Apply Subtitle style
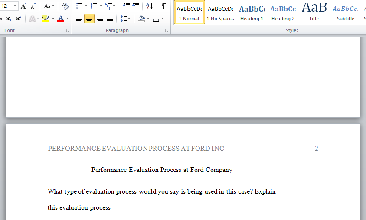The image size is (366, 220). click(x=346, y=13)
